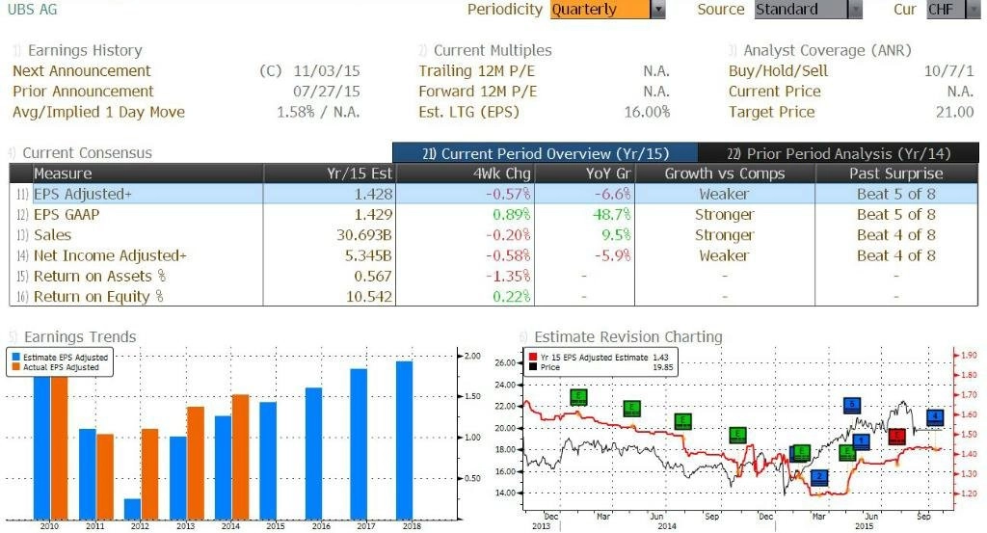Click the Target Price value 21.00
The width and height of the screenshot is (987, 533).
coord(955,112)
